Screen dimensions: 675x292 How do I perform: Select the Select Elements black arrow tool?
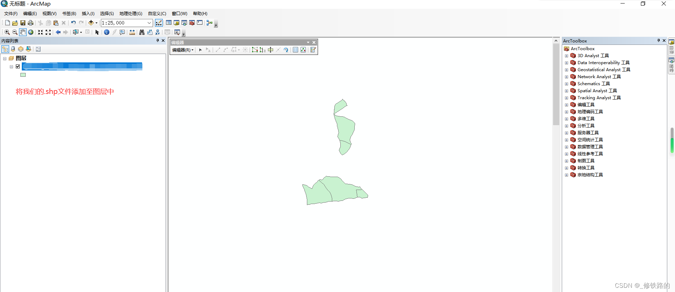tap(97, 32)
